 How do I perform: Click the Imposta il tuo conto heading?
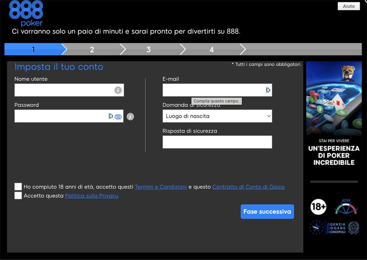[x=59, y=67]
